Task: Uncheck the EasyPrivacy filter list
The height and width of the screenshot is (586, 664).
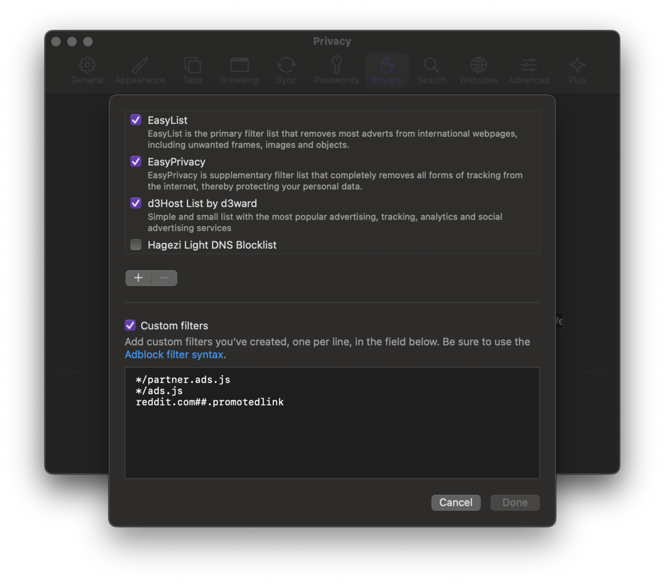Action: click(136, 161)
